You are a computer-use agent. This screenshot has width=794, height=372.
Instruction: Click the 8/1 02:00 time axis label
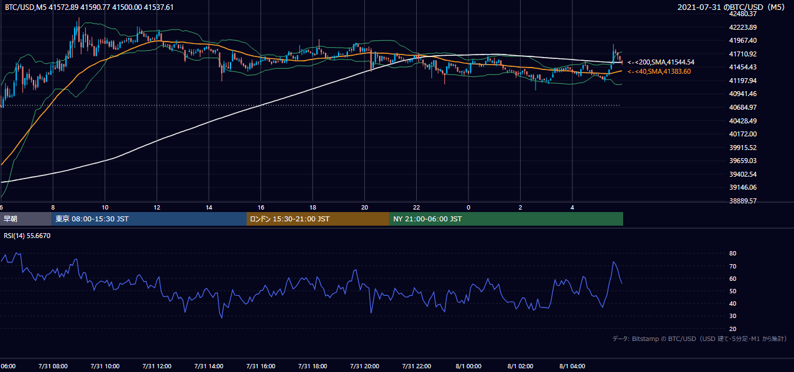[521, 366]
